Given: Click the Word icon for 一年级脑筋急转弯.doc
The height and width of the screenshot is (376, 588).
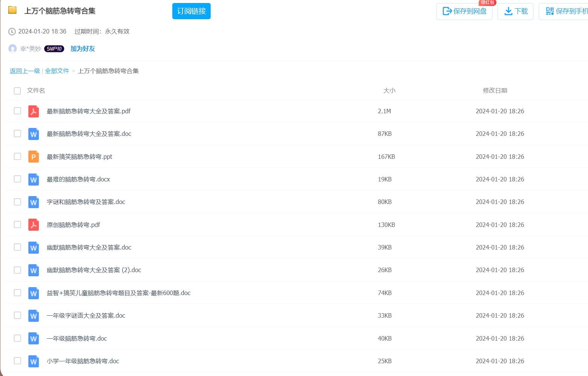Looking at the screenshot, I should (33, 338).
